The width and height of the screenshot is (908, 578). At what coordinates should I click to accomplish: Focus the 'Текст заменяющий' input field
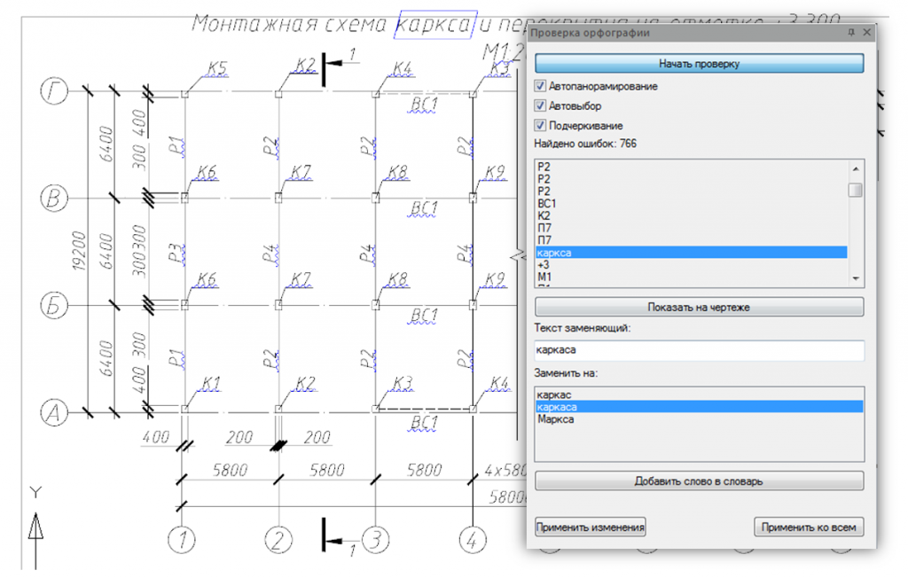pyautogui.click(x=699, y=350)
